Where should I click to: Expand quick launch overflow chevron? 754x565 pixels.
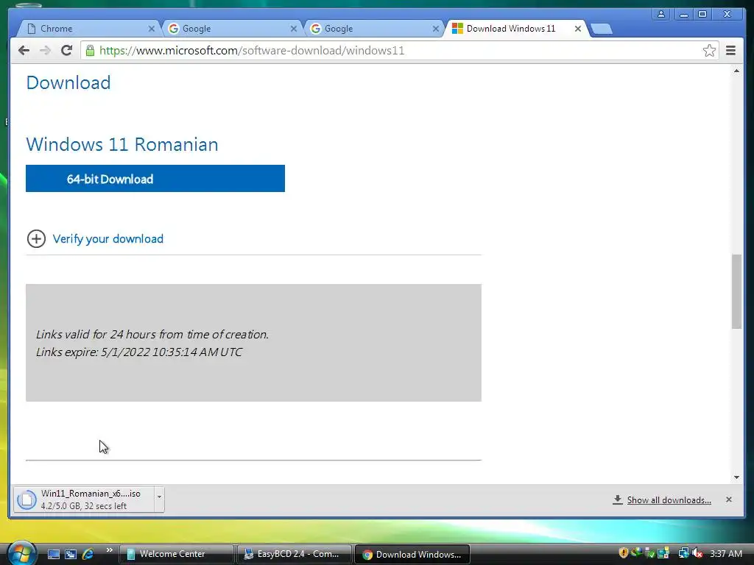[109, 550]
